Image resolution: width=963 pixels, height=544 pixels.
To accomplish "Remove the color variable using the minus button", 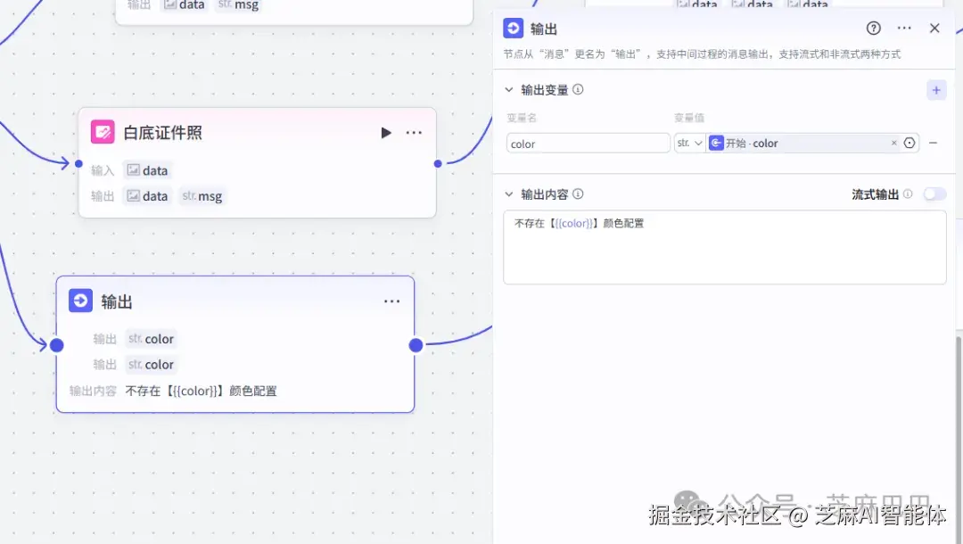I will [x=934, y=143].
